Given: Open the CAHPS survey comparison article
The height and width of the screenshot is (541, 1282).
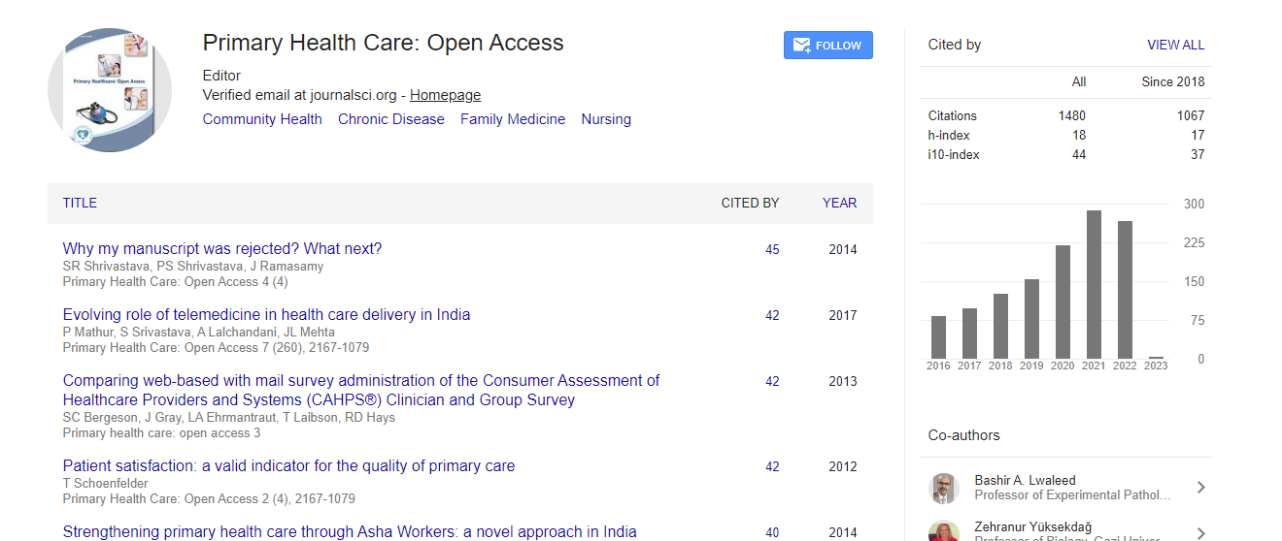Looking at the screenshot, I should [361, 391].
